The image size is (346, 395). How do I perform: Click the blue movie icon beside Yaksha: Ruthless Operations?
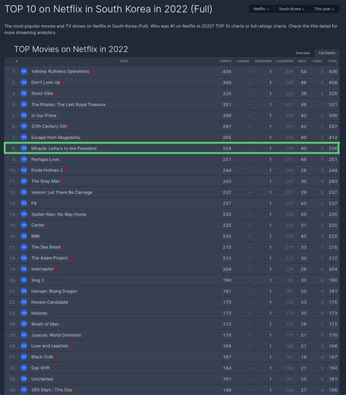click(23, 71)
